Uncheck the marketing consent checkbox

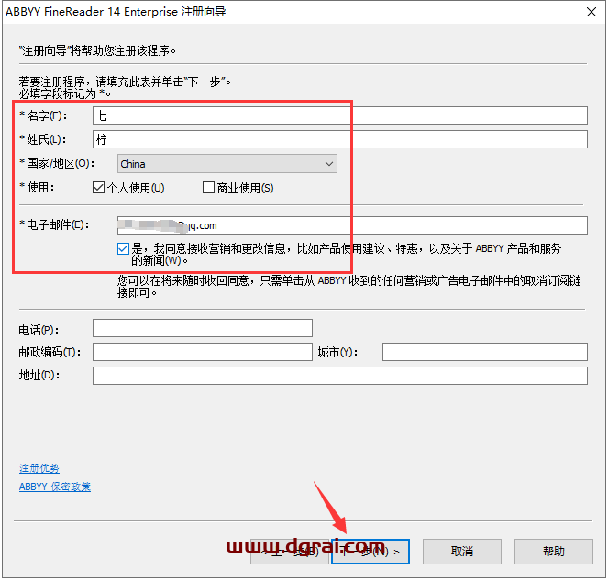point(123,248)
